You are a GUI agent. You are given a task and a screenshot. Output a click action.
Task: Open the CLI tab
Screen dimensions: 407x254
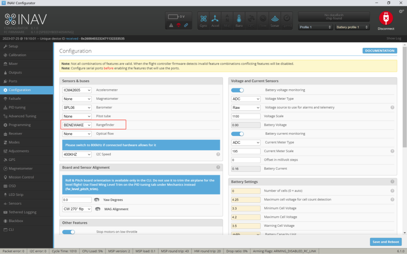[26, 230]
